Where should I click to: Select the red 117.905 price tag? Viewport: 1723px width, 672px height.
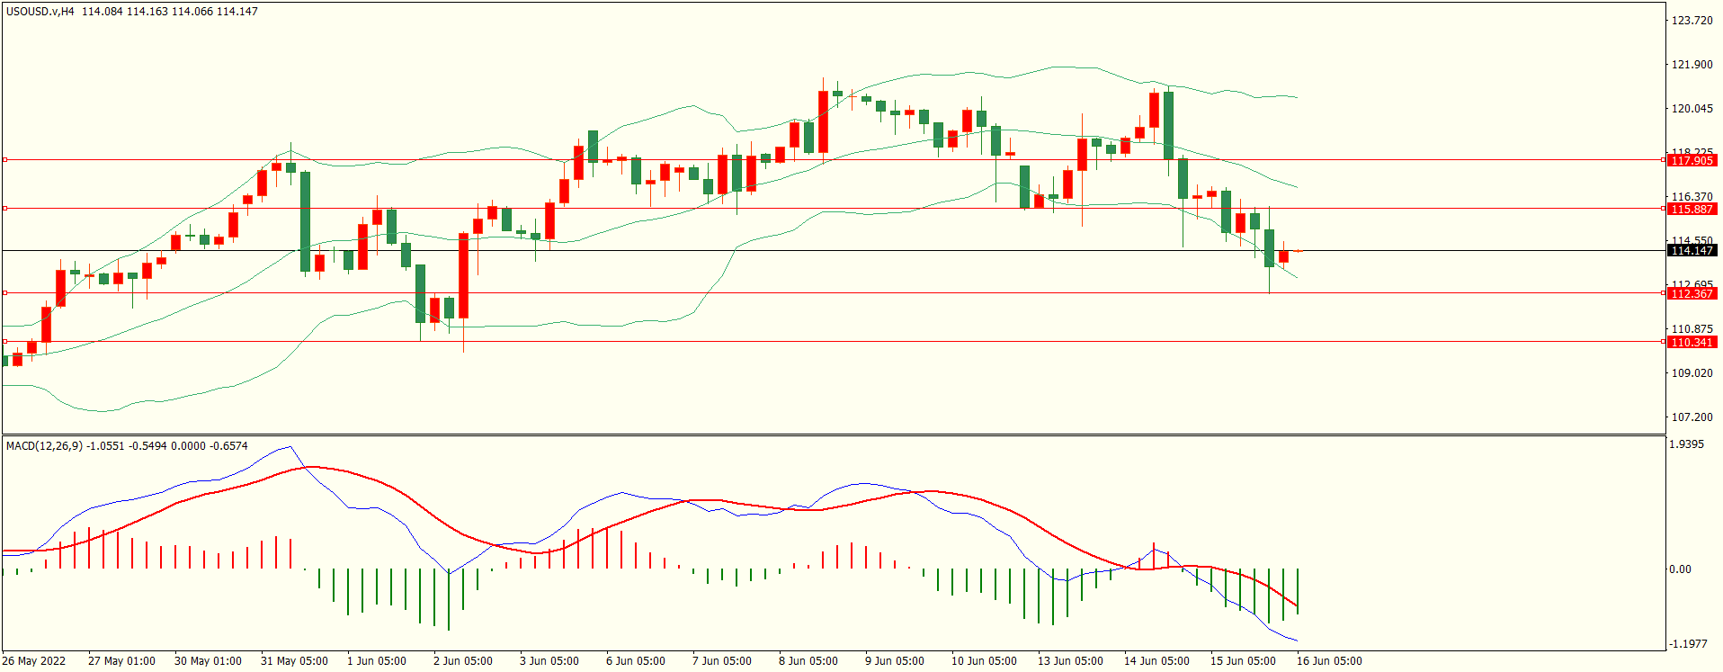[x=1692, y=160]
